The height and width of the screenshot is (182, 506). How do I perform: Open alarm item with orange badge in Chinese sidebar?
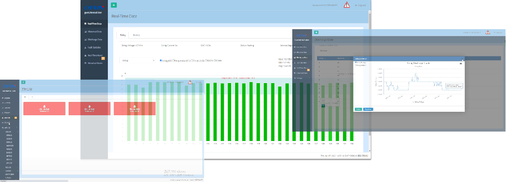click(x=9, y=118)
